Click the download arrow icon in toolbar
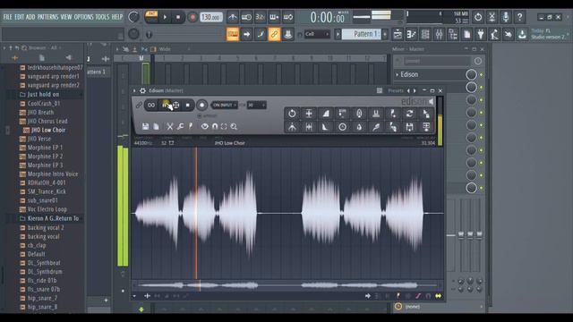 pos(522,35)
